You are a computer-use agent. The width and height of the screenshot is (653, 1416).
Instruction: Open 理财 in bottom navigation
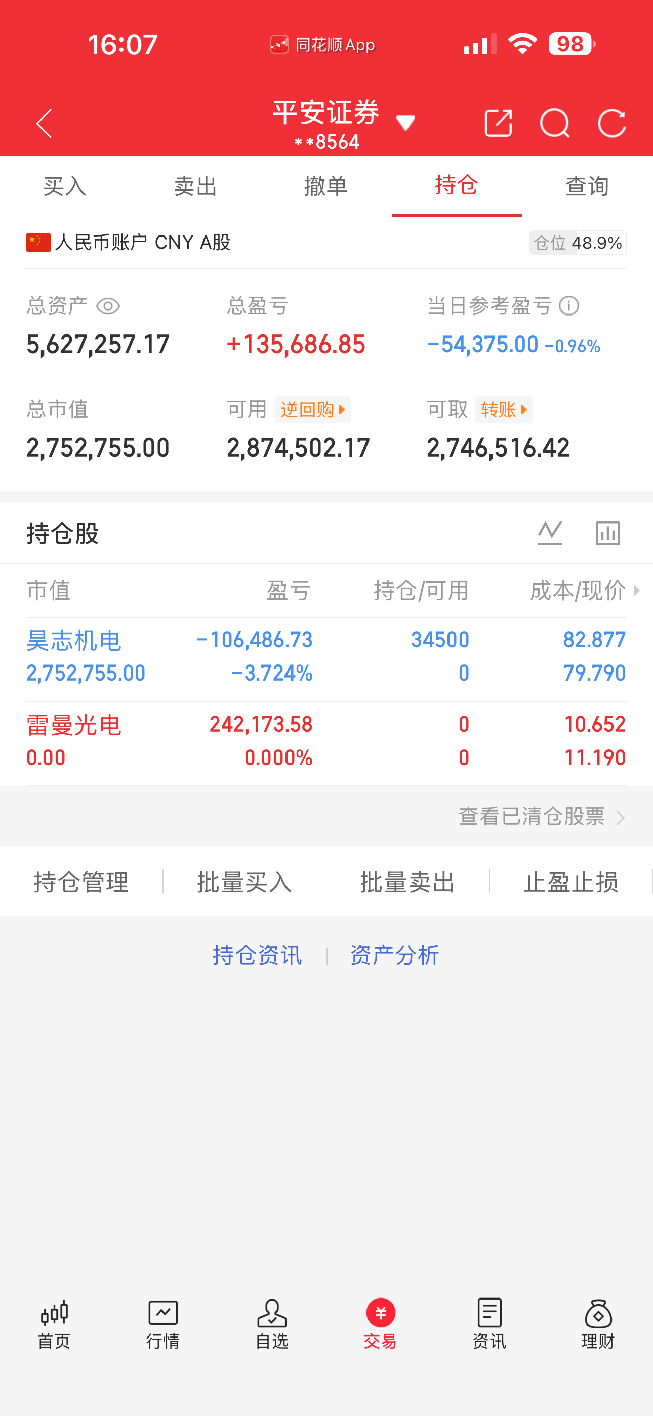point(598,1325)
